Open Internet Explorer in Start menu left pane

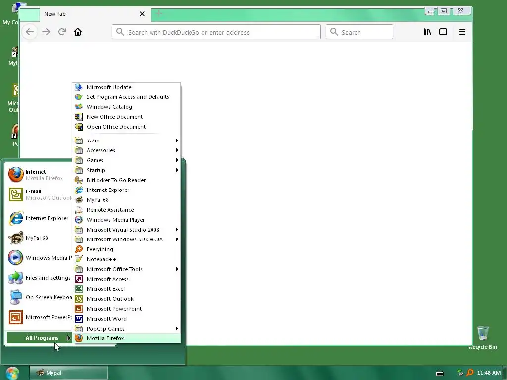click(x=39, y=218)
